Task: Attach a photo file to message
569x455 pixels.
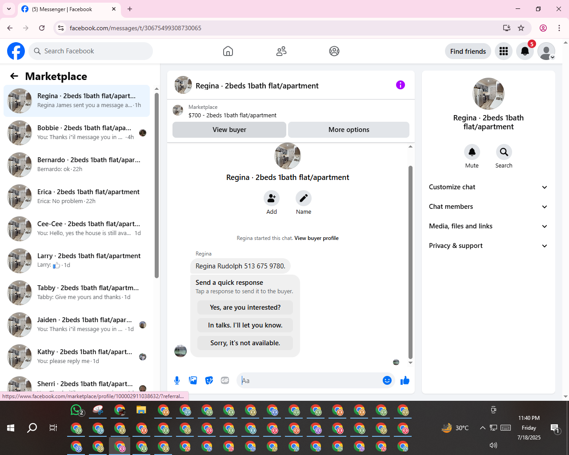Action: click(193, 380)
